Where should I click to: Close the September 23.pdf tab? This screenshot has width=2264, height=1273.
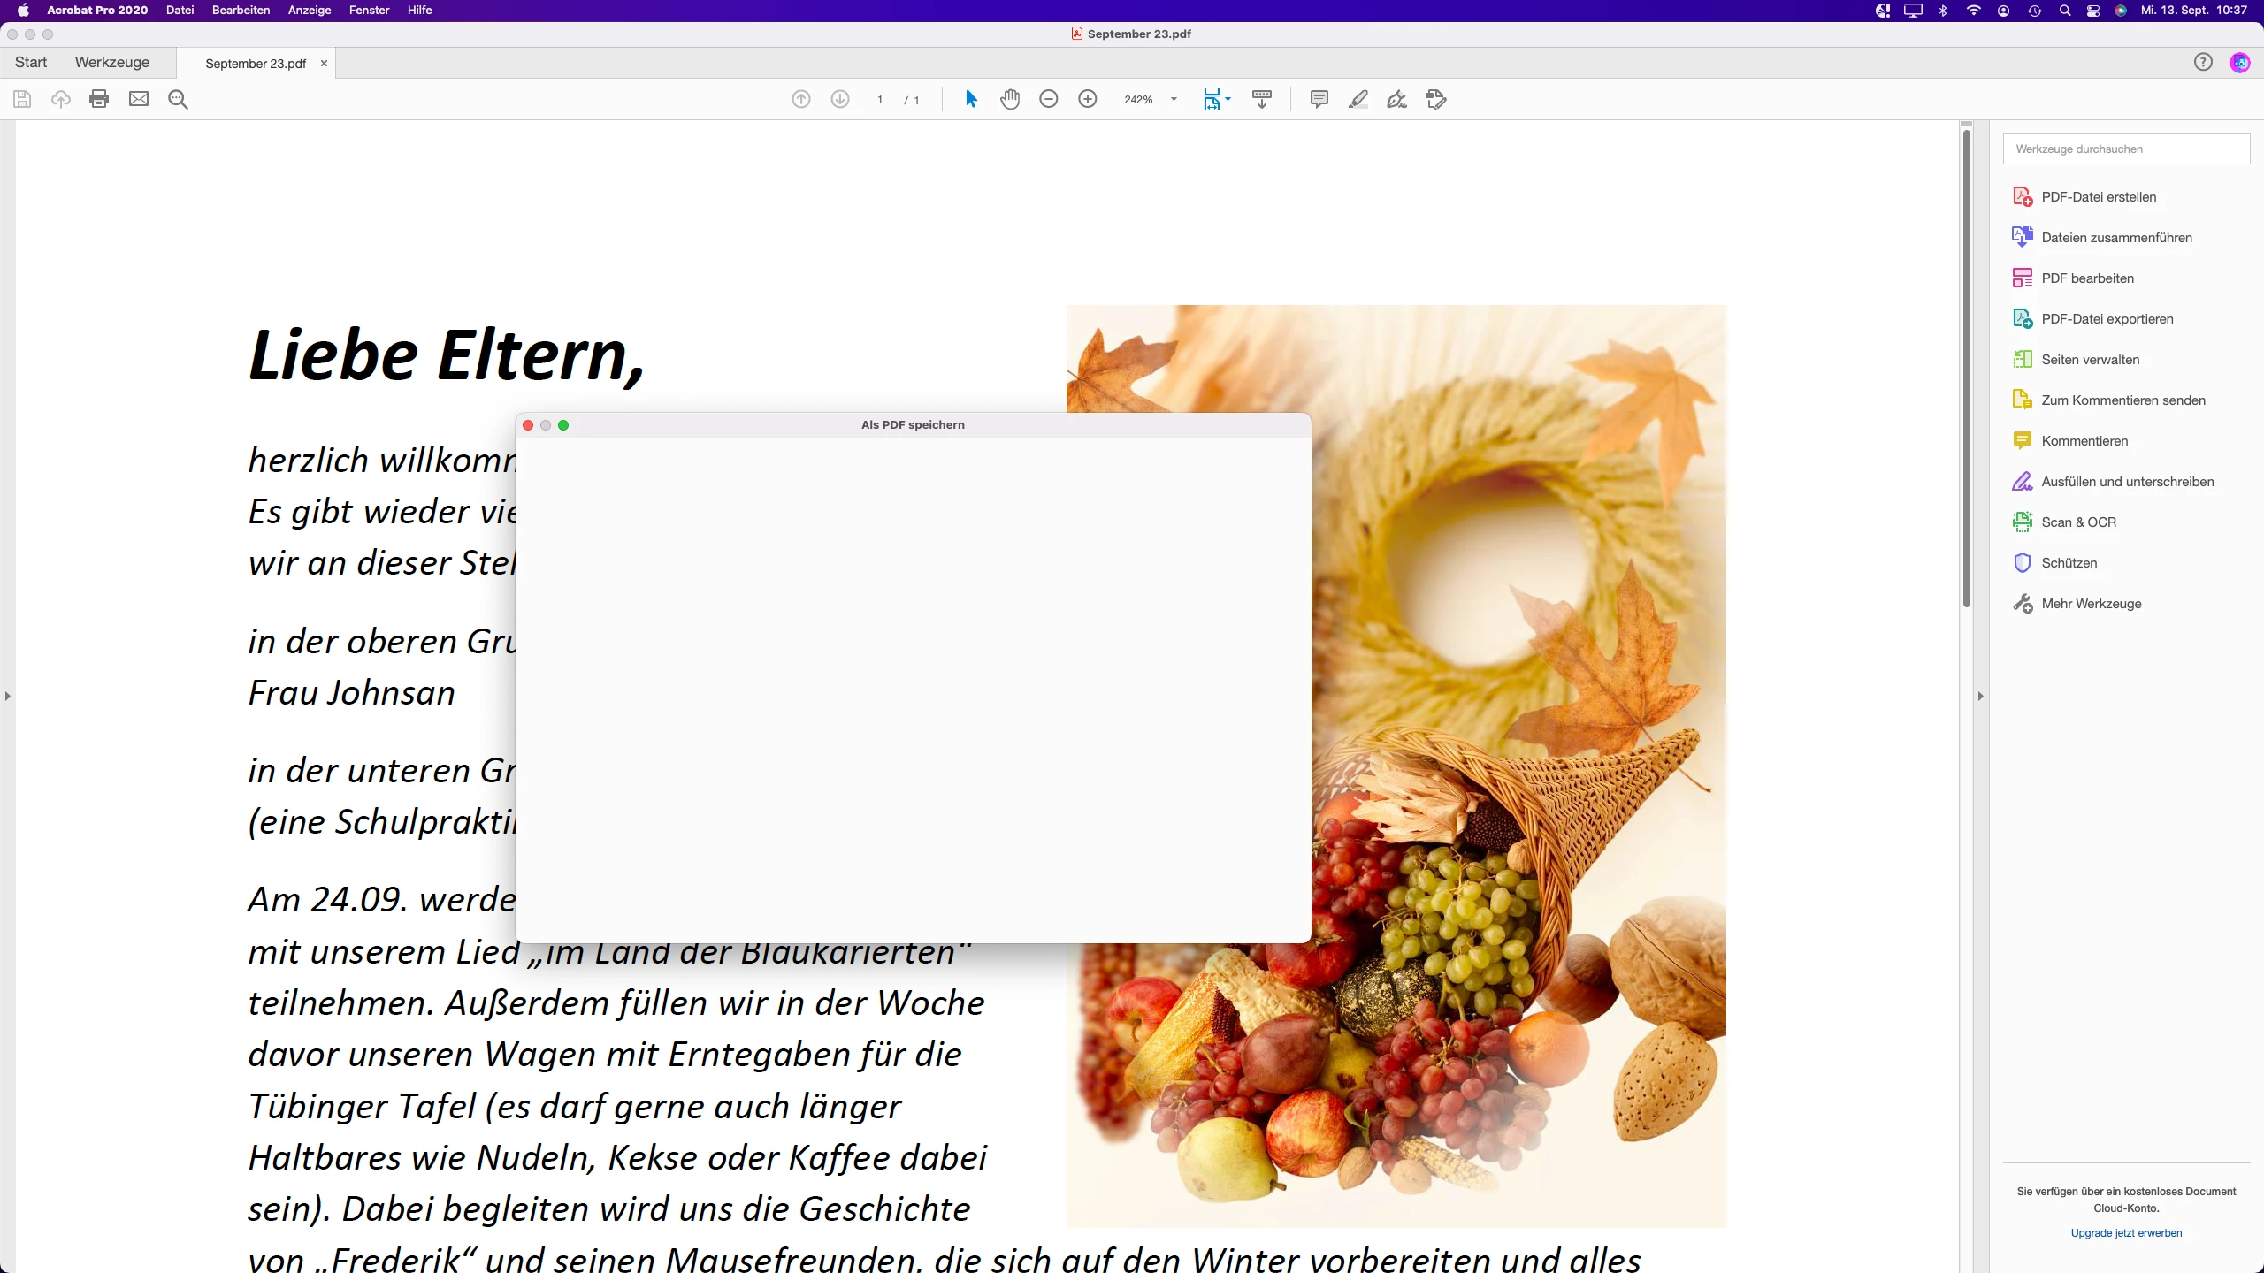324,63
